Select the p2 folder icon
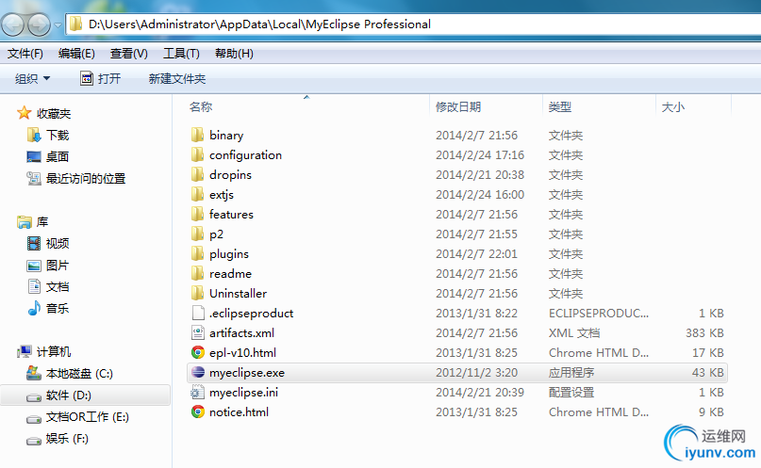This screenshot has height=468, width=761. 197,234
